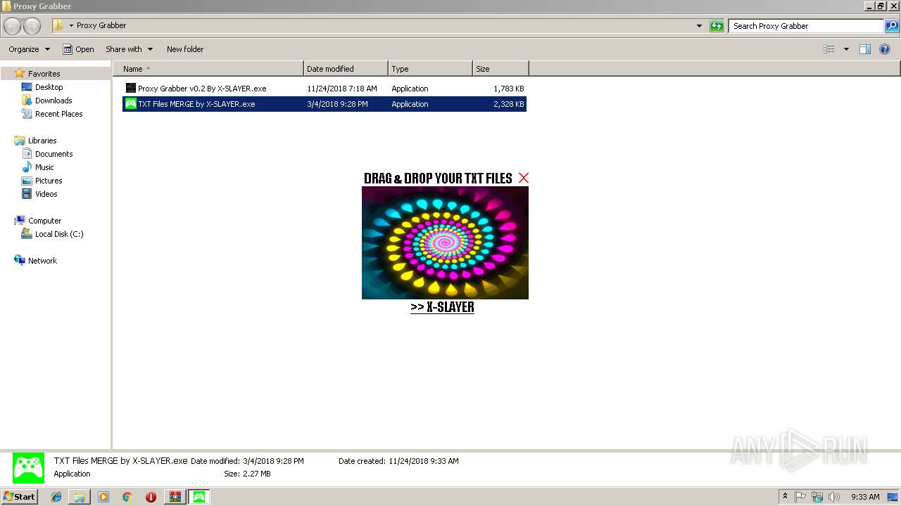
Task: Select Proxy Grabber v0.2 By X-SLAYER.exe file
Action: (x=201, y=89)
